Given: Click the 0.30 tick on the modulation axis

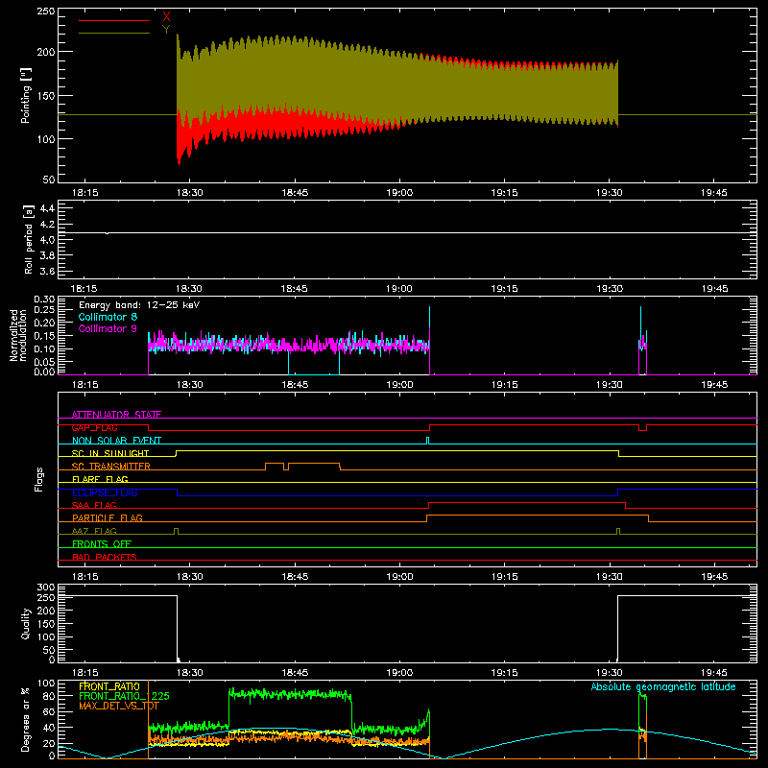Looking at the screenshot, I should click(x=44, y=300).
